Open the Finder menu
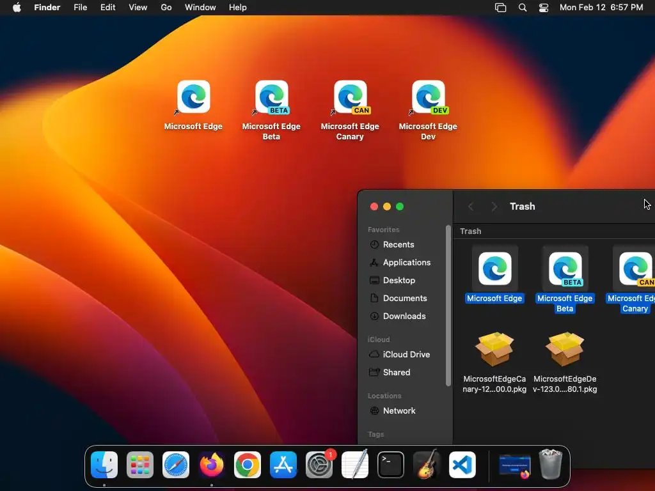This screenshot has height=491, width=655. pyautogui.click(x=47, y=8)
